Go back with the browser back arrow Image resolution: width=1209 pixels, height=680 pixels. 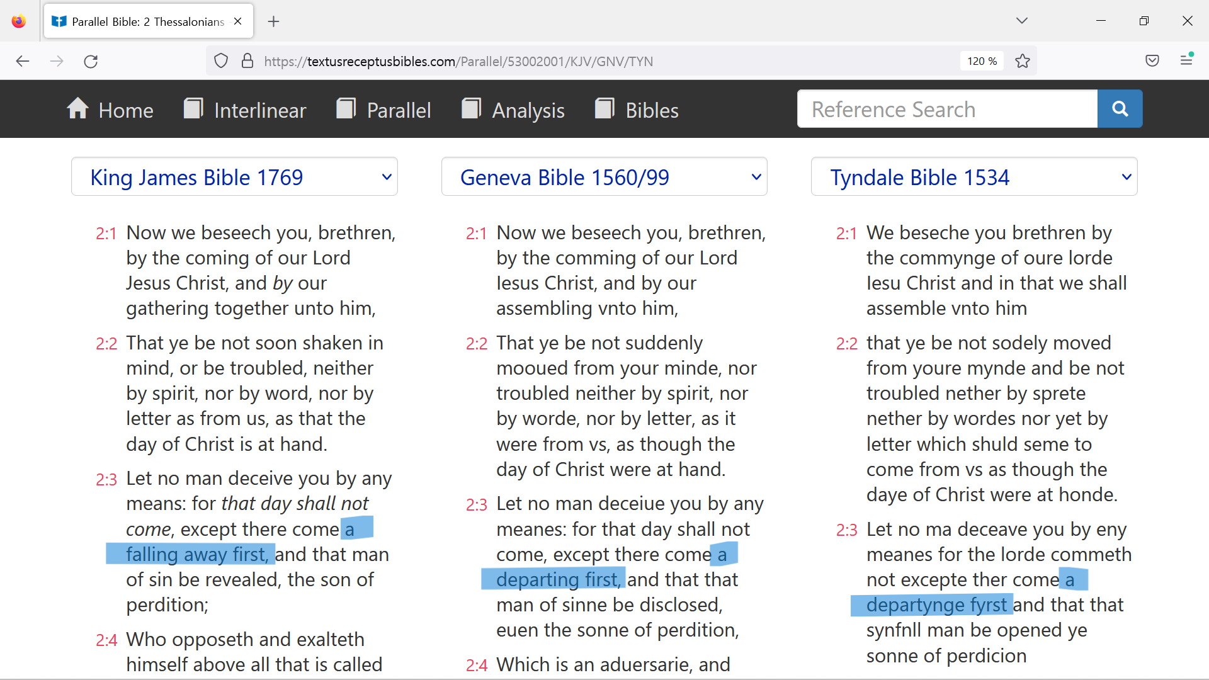click(23, 61)
